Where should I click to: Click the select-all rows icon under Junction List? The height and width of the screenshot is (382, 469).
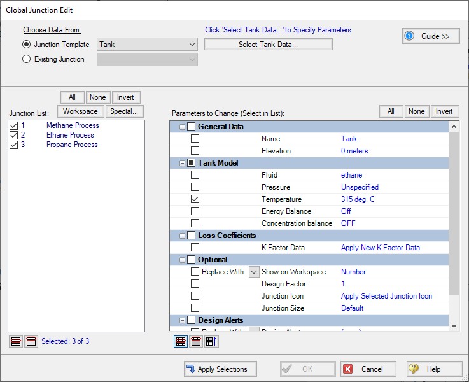pos(16,341)
